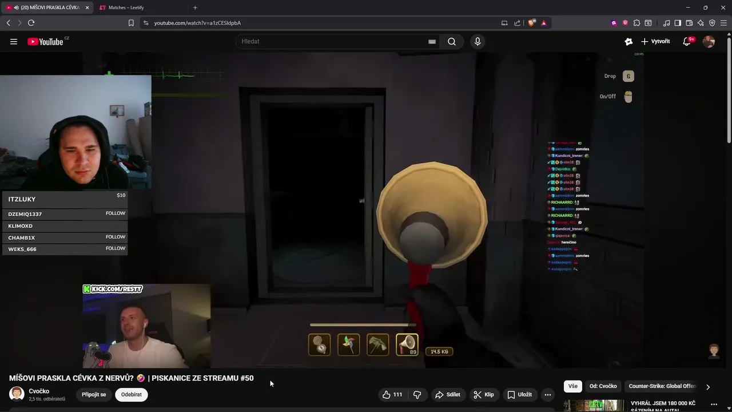Open the YouTube flower-shaped icon beside Vytvořit
Image resolution: width=732 pixels, height=412 pixels.
tap(628, 41)
